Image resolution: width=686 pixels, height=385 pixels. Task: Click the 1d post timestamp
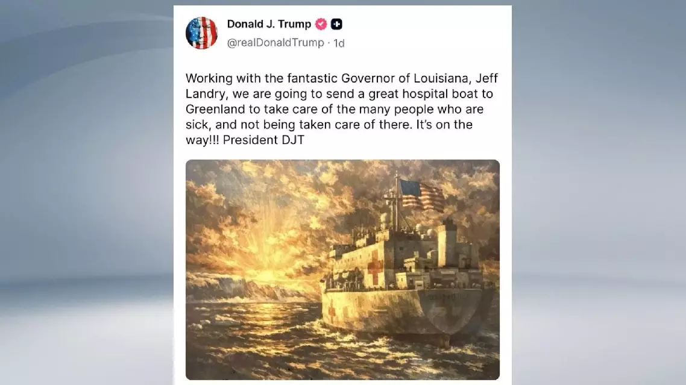(x=339, y=43)
